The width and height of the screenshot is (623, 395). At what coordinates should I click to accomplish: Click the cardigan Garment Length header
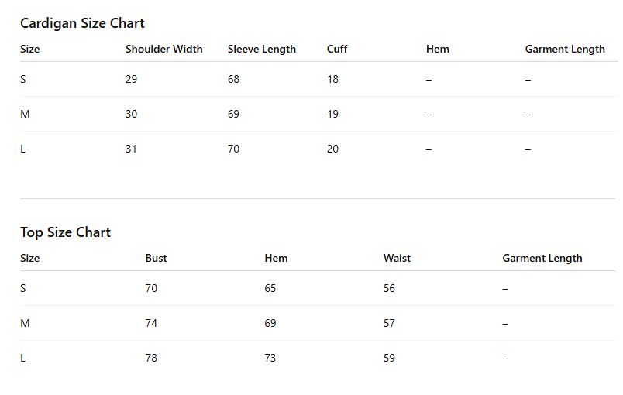click(x=565, y=50)
